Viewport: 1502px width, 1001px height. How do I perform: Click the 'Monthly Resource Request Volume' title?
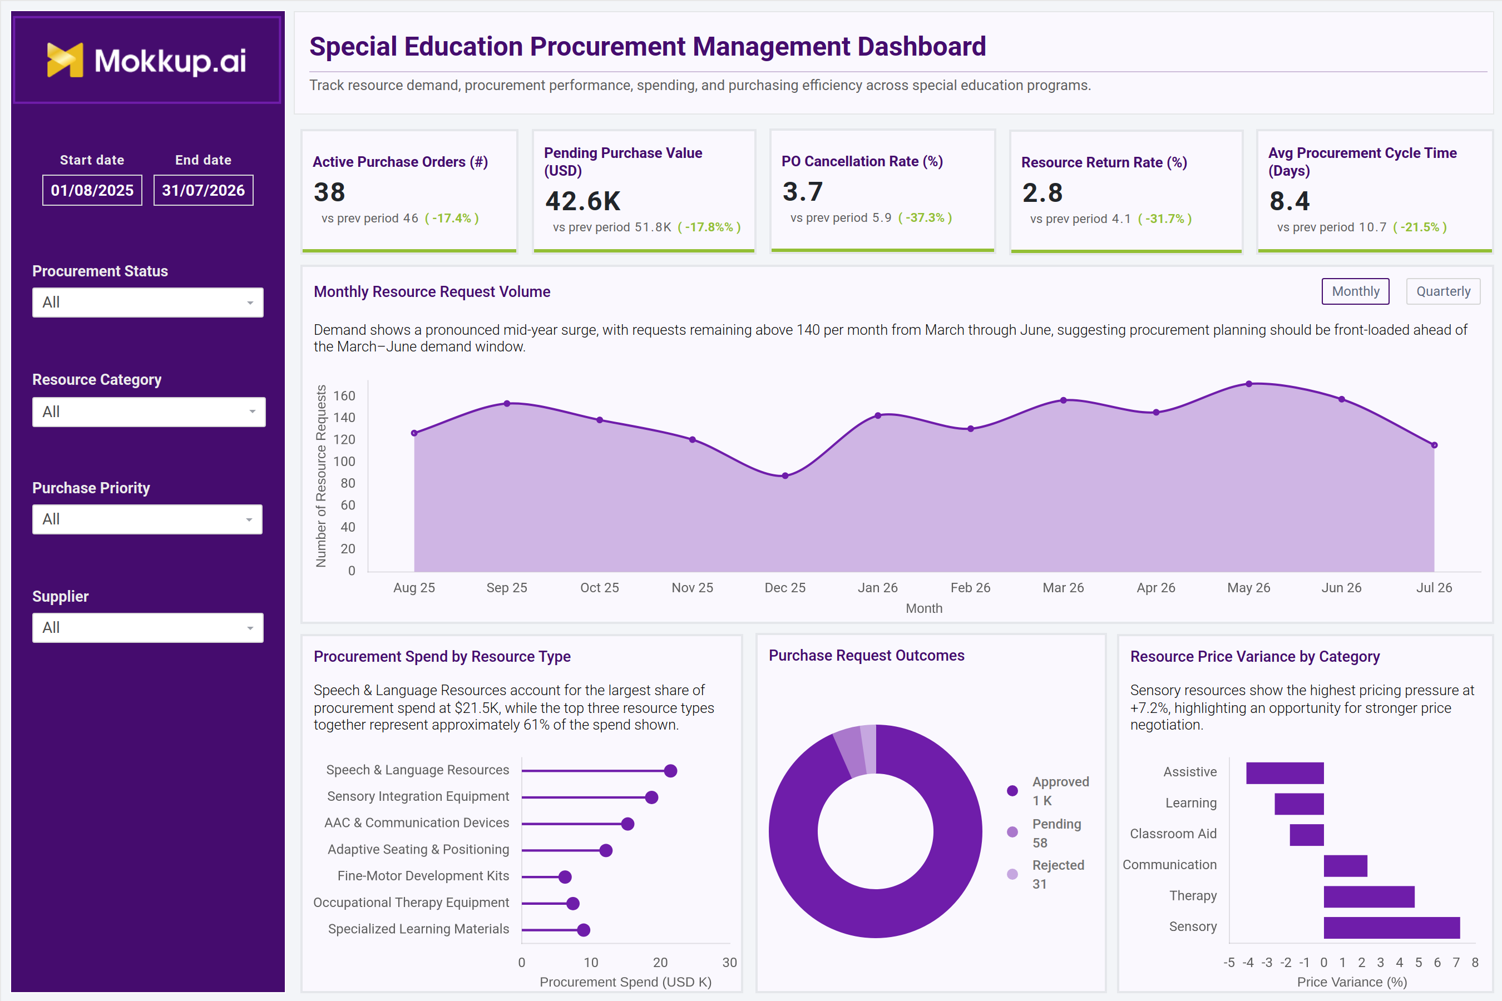point(432,292)
